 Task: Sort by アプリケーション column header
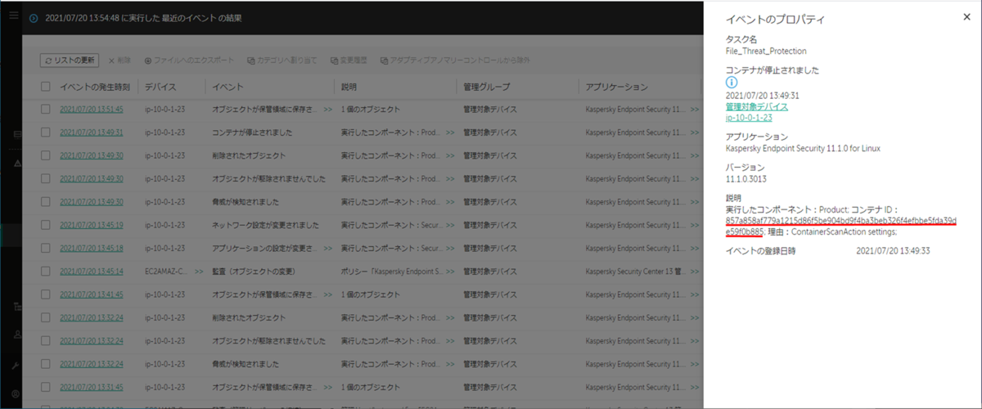[x=616, y=87]
